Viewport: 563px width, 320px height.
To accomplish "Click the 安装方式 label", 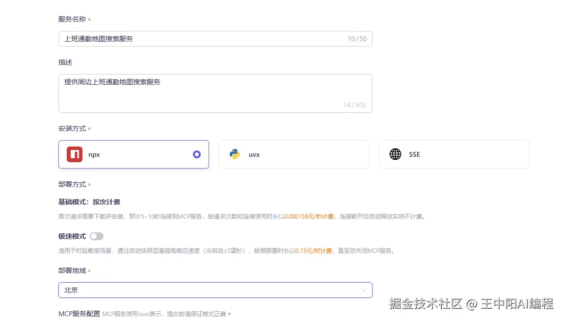I will point(72,129).
